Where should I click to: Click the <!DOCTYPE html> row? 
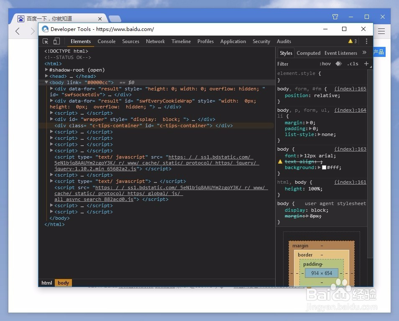[x=66, y=51]
